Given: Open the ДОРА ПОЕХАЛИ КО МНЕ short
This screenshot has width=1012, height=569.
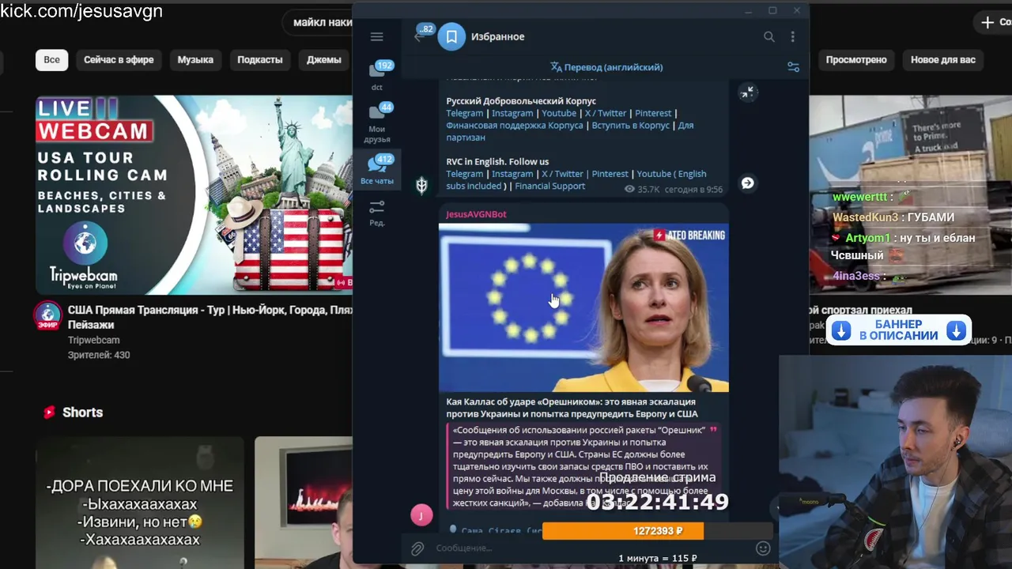Looking at the screenshot, I should [140, 503].
